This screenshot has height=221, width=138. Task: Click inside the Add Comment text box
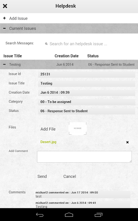point(84,157)
